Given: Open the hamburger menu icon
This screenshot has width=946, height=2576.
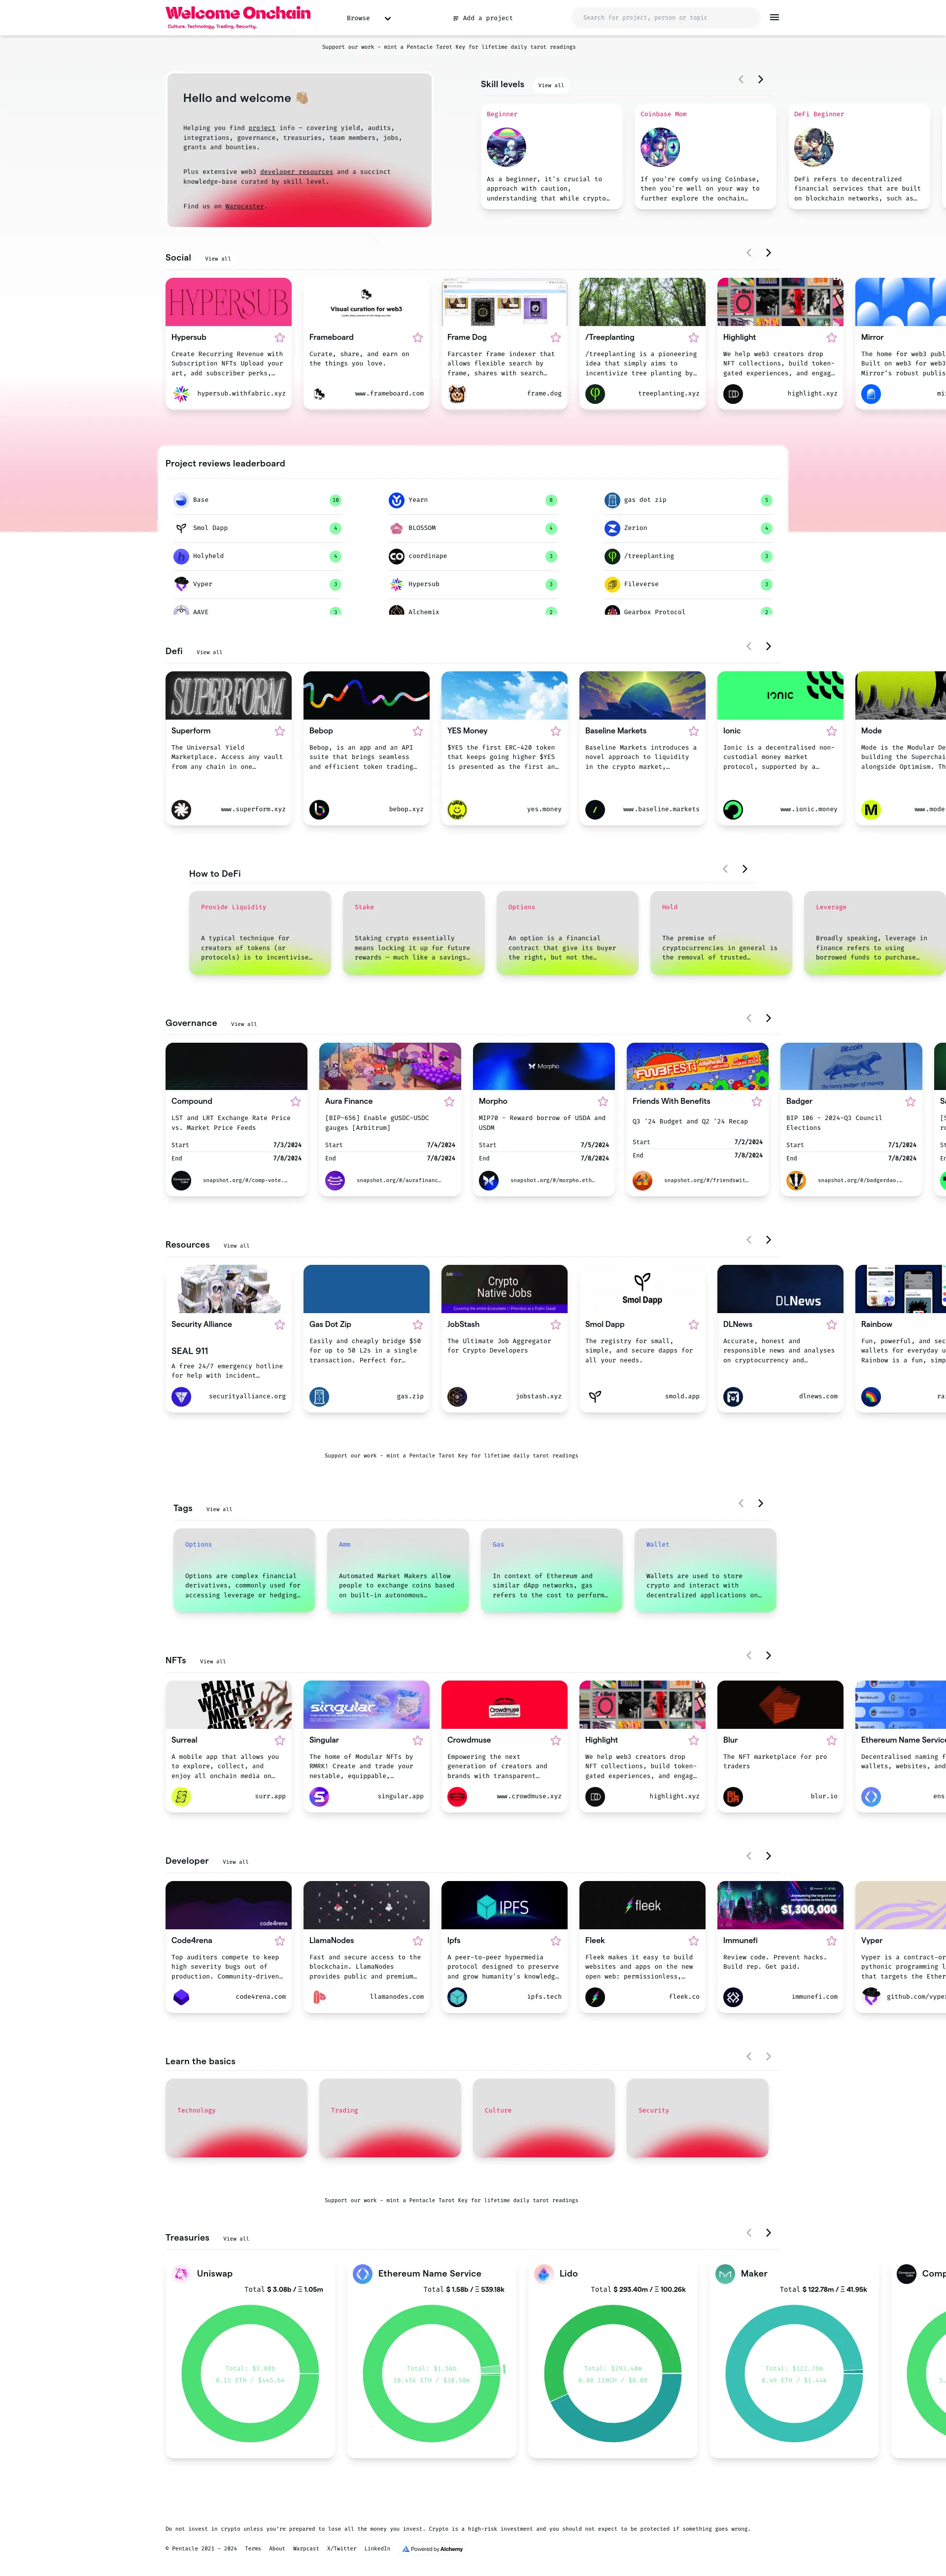Looking at the screenshot, I should click(774, 17).
